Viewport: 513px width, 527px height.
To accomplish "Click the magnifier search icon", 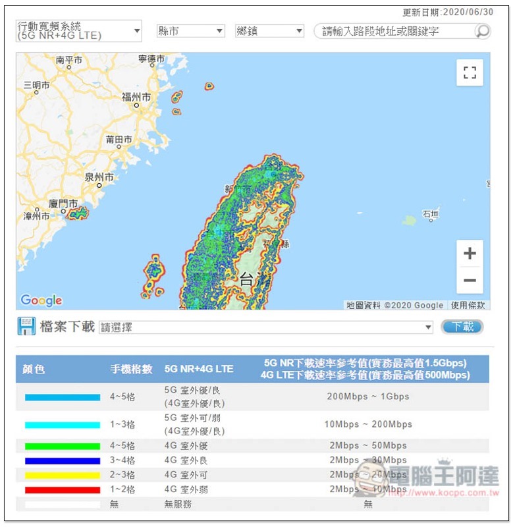I will point(482,31).
